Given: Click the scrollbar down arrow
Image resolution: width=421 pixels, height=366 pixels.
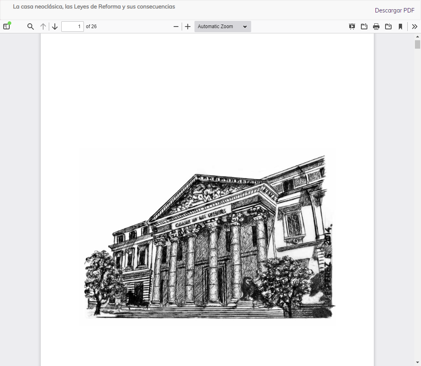Looking at the screenshot, I should coord(417,363).
